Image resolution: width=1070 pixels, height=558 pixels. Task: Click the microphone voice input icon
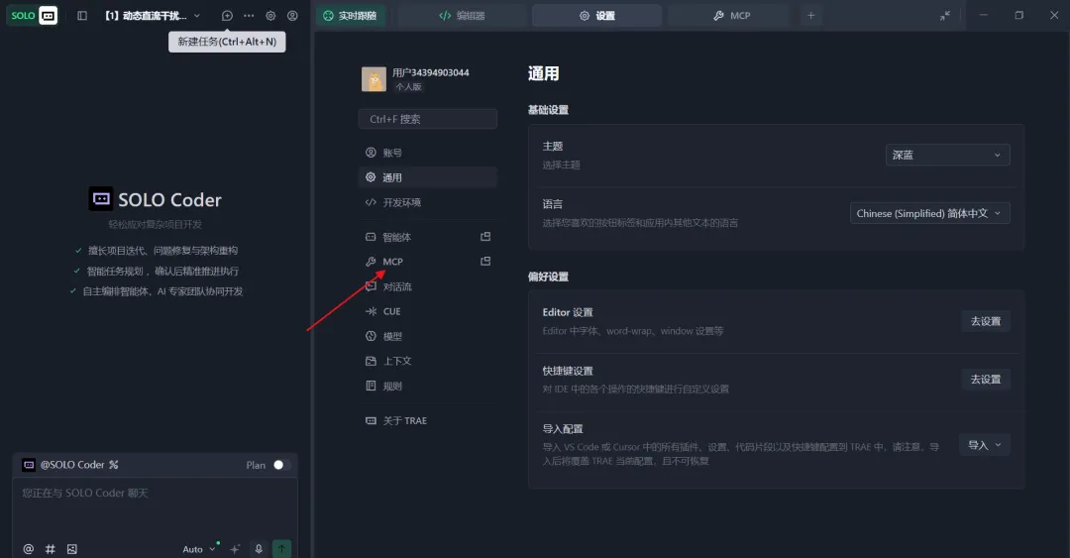click(x=259, y=549)
